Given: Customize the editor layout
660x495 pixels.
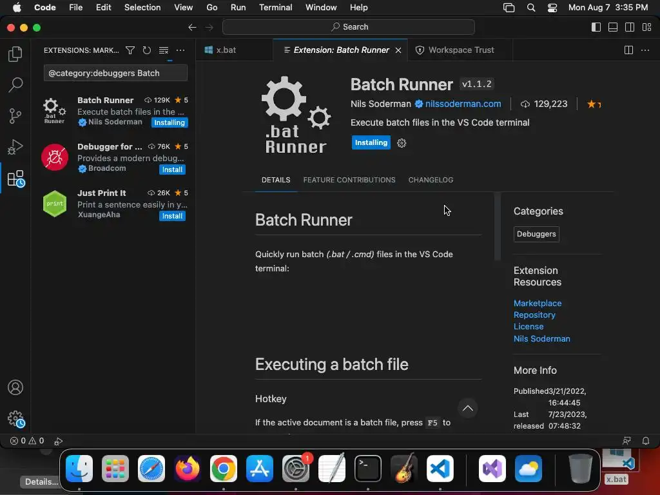Looking at the screenshot, I should tap(646, 27).
